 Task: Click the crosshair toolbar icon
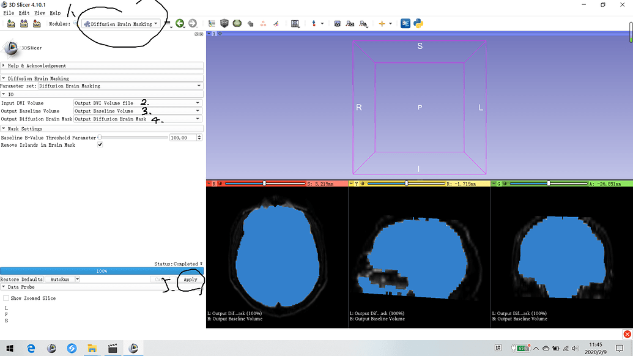(x=382, y=24)
